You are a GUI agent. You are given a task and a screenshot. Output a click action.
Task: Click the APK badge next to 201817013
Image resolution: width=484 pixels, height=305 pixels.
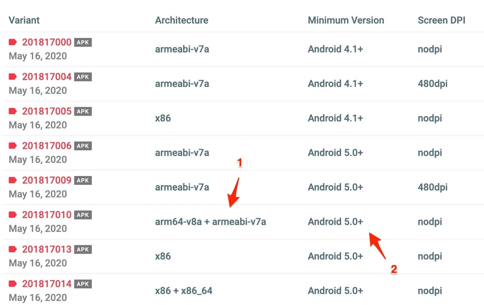click(83, 249)
